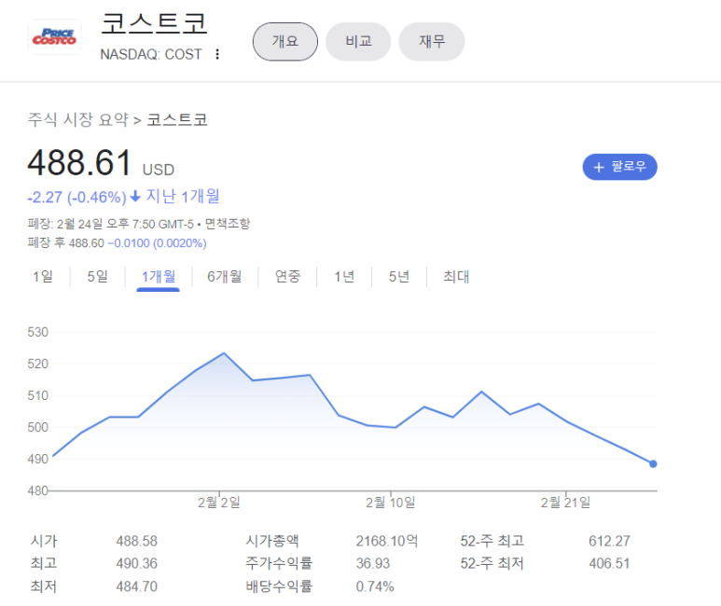Screen dimensions: 721x606
Task: Click the Price Costco logo
Action: pos(54,36)
